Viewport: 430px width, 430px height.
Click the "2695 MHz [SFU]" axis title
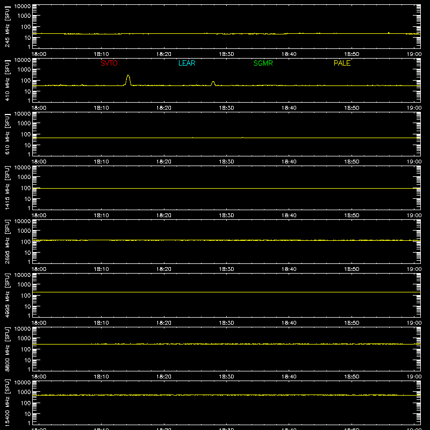point(7,241)
